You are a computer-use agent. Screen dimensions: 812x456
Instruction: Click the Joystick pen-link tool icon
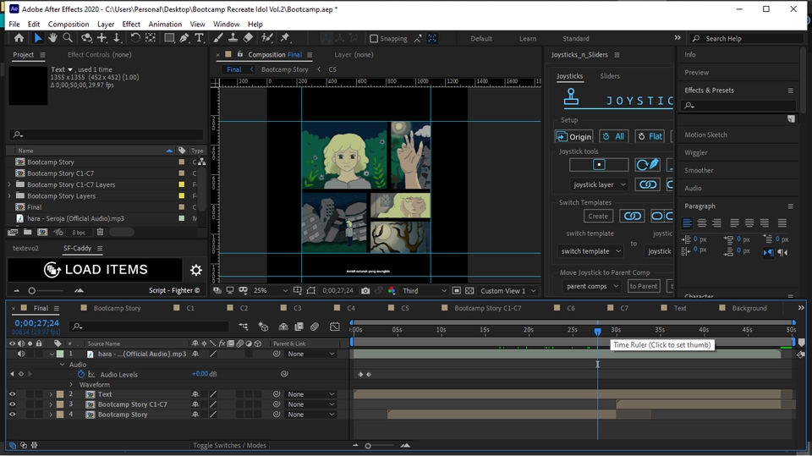point(647,165)
